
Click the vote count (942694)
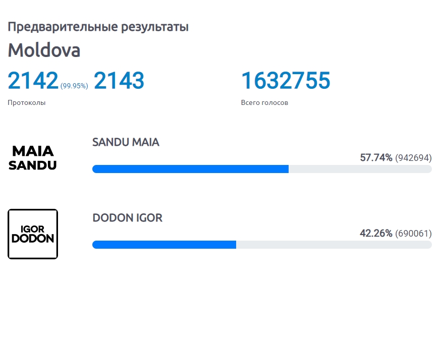(413, 158)
